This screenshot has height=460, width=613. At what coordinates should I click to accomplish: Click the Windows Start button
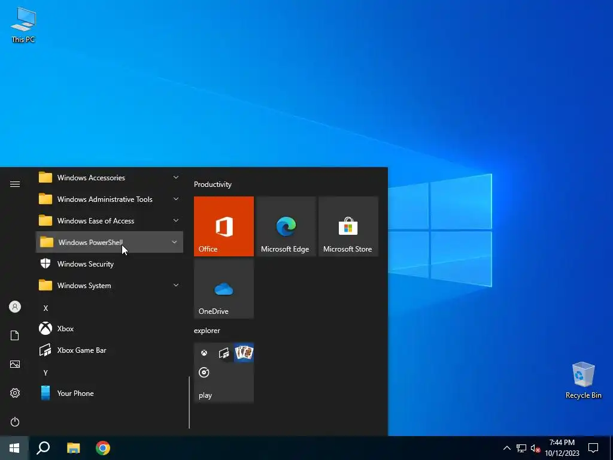(x=14, y=448)
